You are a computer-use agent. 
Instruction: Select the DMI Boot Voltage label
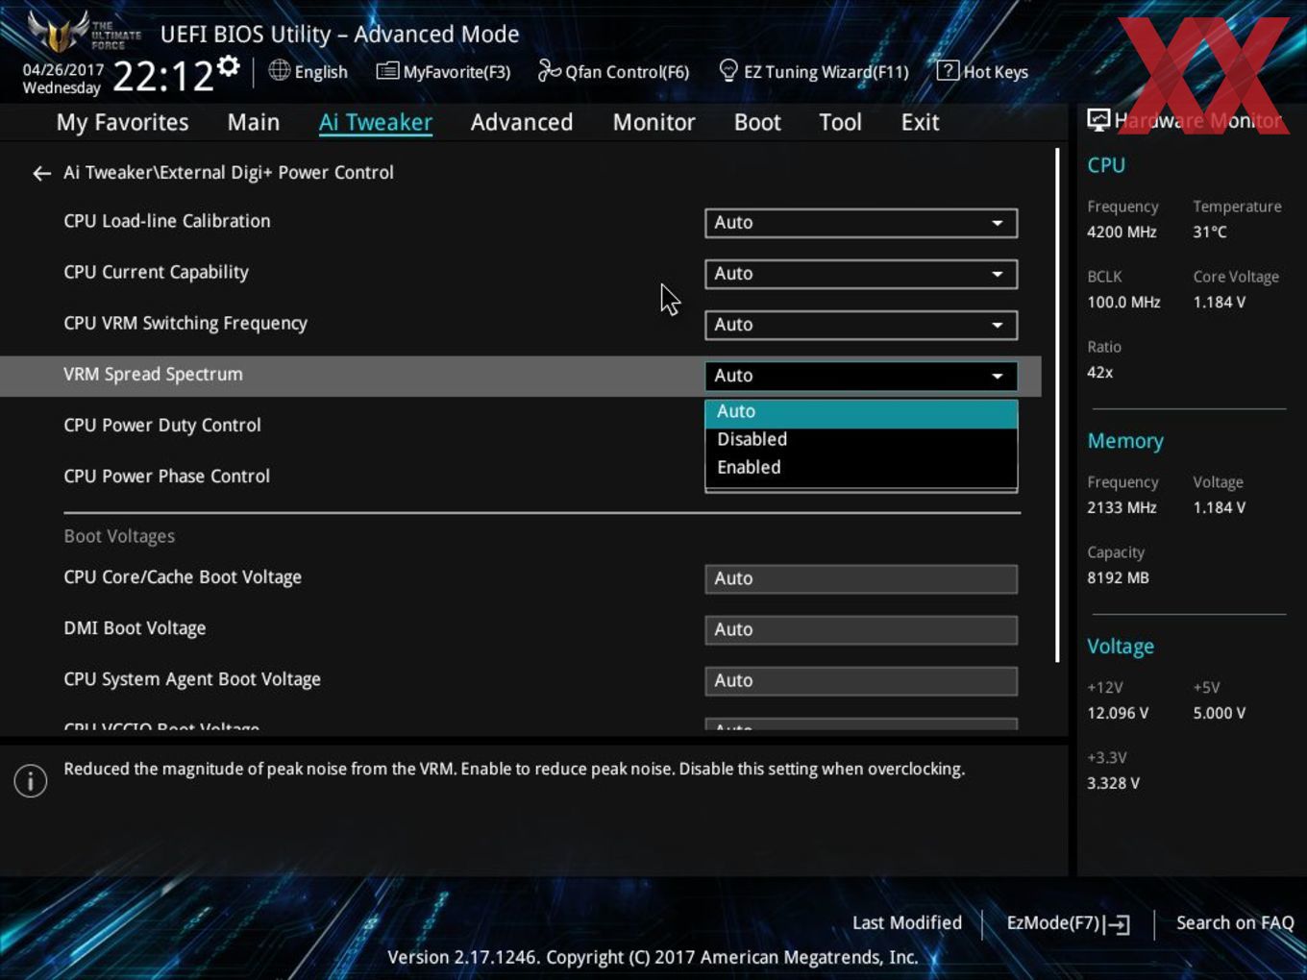(135, 628)
